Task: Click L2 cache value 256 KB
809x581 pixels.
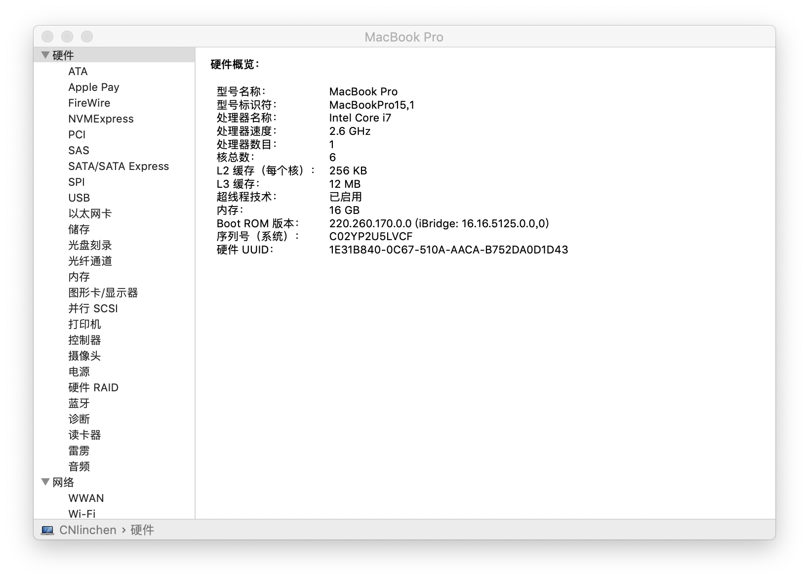Action: coord(348,170)
